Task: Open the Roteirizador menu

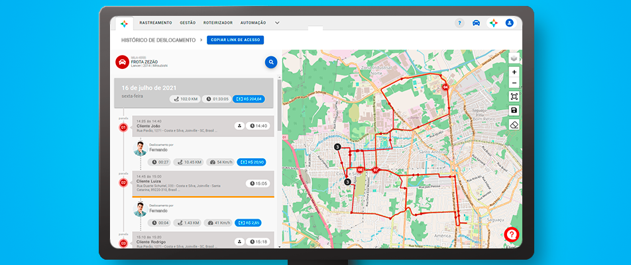Action: tap(217, 23)
